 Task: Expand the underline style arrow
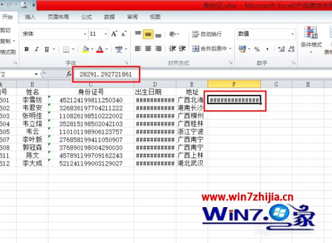point(54,49)
